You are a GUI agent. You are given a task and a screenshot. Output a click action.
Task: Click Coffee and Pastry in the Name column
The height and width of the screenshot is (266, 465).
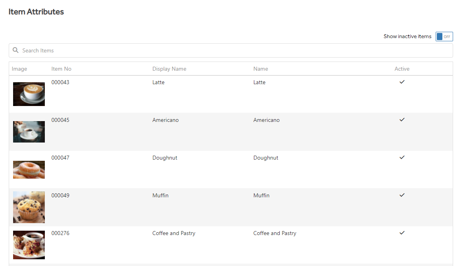coord(275,233)
